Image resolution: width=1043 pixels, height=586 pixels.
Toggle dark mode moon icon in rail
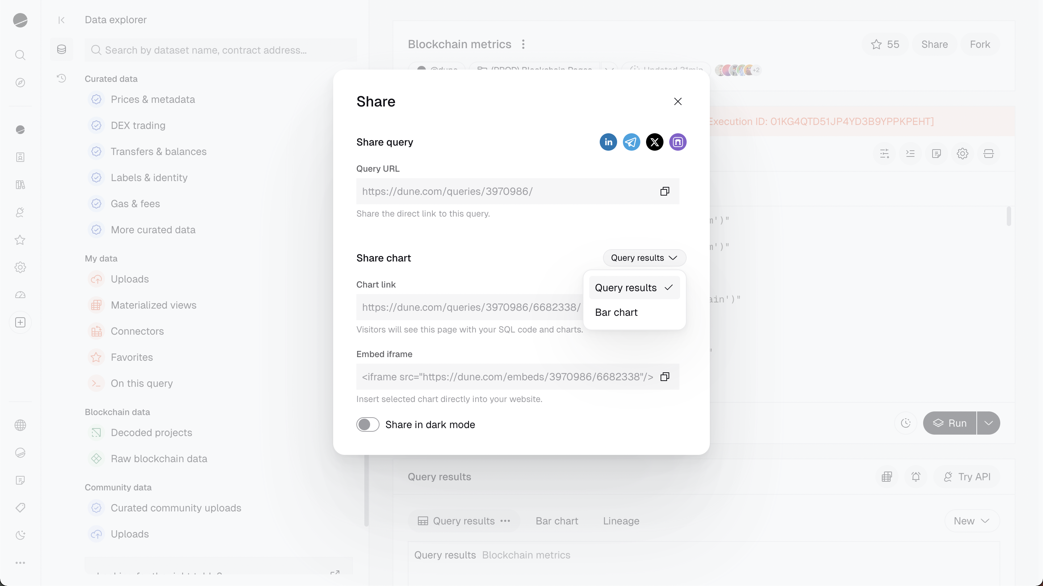[20, 535]
